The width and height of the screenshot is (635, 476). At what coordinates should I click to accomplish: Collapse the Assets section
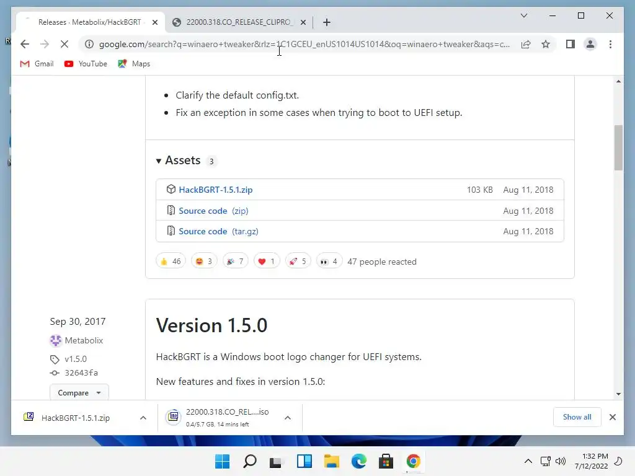179,161
